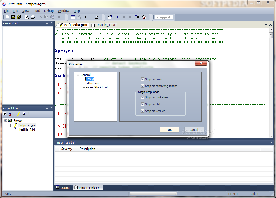Open dropdown arrow beside G button

(91, 17)
